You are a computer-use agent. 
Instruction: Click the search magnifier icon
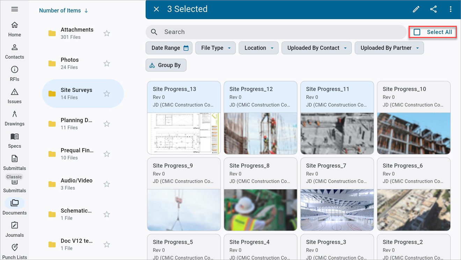(x=154, y=32)
